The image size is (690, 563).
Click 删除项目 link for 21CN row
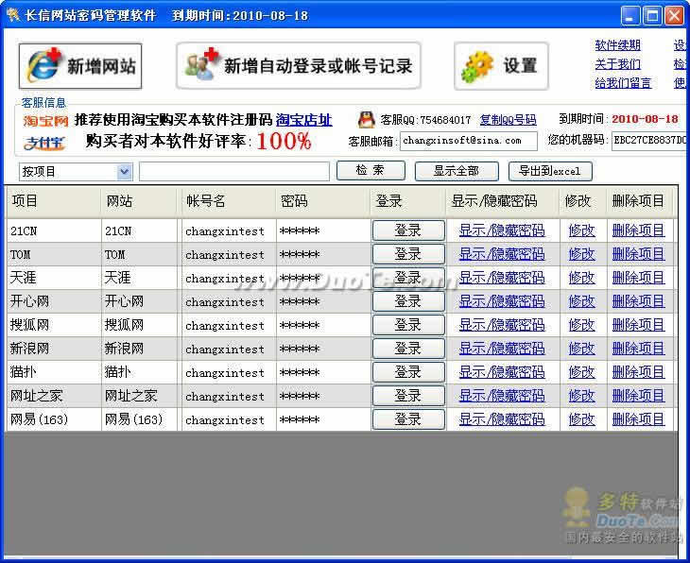coord(639,230)
